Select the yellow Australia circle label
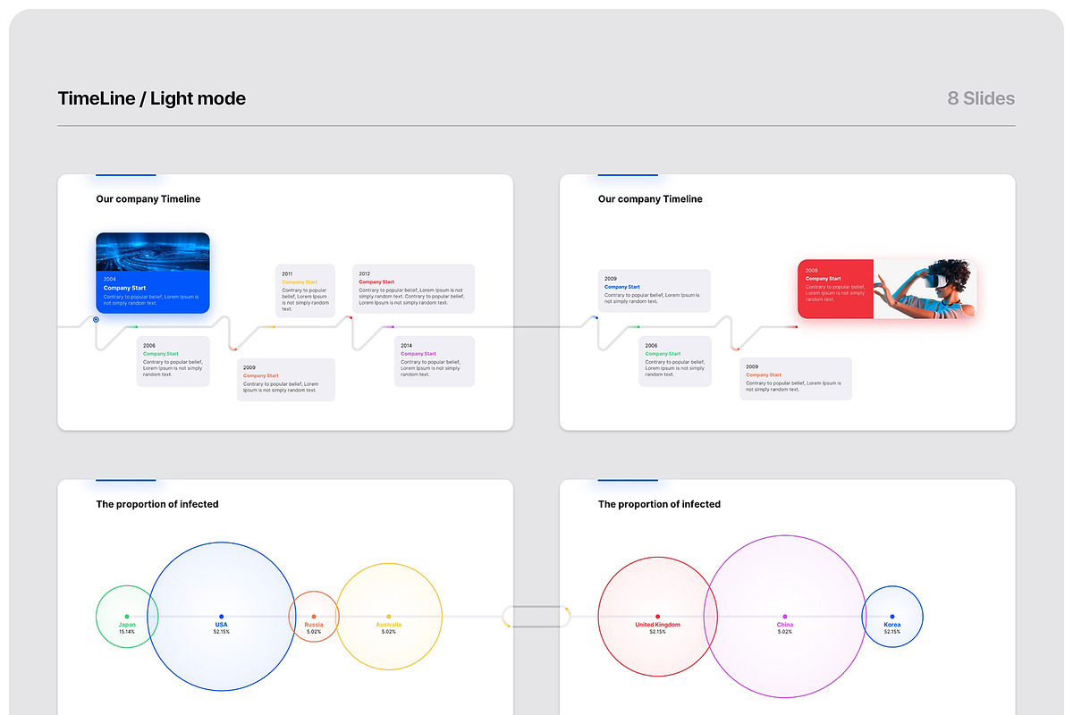This screenshot has width=1073, height=715. coord(388,625)
